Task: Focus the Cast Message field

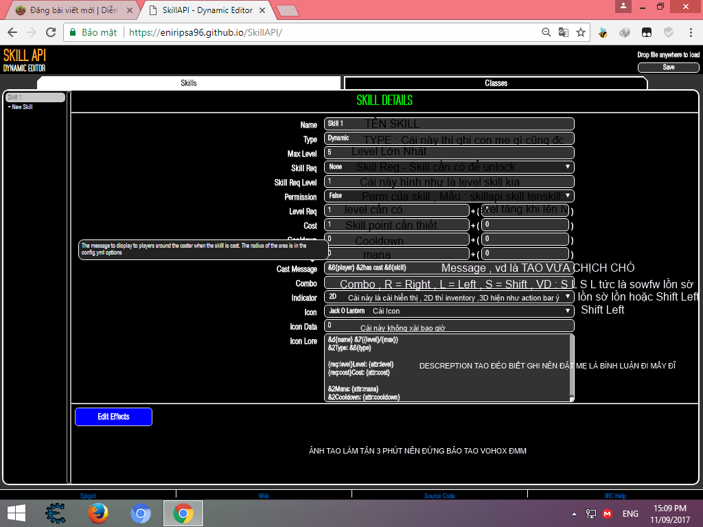Action: pyautogui.click(x=449, y=268)
